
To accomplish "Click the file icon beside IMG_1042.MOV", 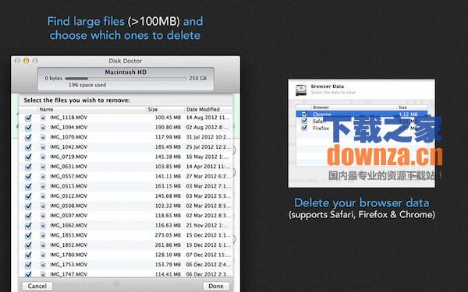I will pyautogui.click(x=43, y=147).
